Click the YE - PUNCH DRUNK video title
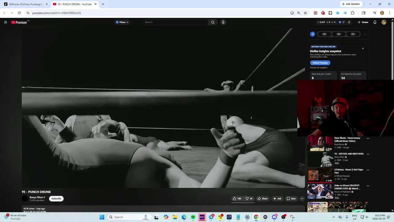Screen dimensions: 394x222 (x=36, y=192)
